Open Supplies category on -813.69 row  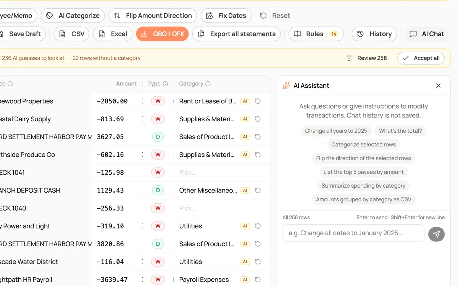(x=207, y=119)
